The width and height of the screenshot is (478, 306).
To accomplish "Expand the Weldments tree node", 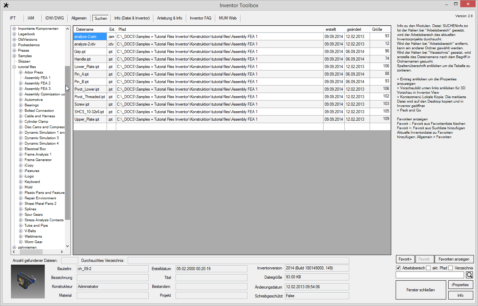I will [21, 237].
